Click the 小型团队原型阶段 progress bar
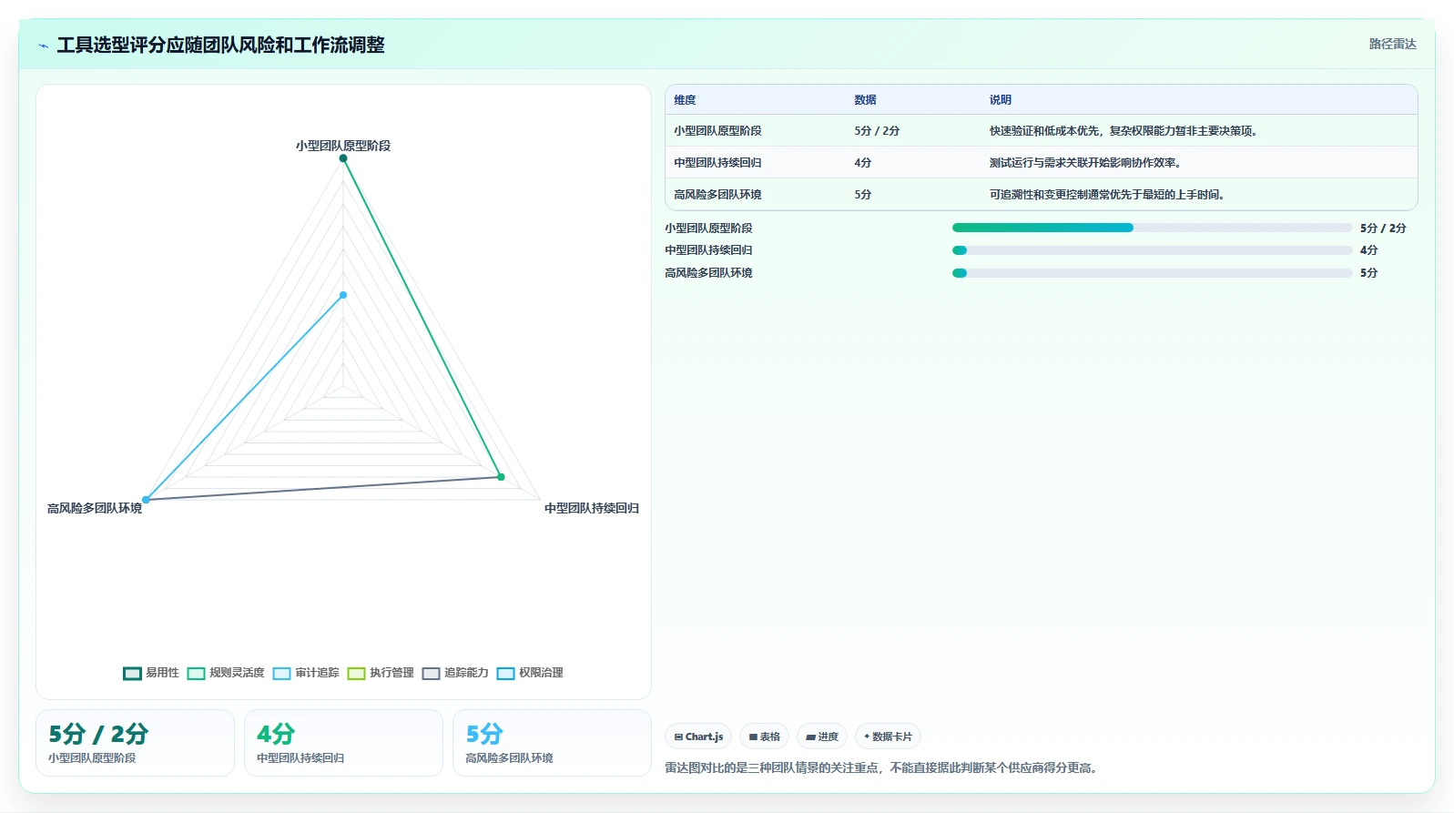The width and height of the screenshot is (1454, 813). pyautogui.click(x=1152, y=228)
